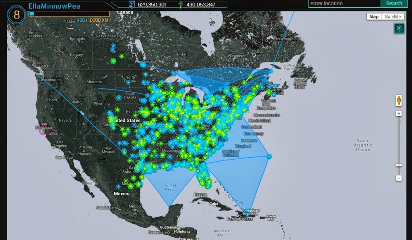Click the zoom in plus button
The width and height of the screenshot is (412, 240).
(x=399, y=114)
